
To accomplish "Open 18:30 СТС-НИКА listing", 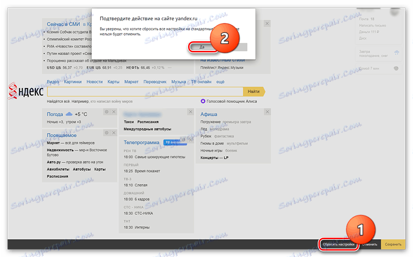I will [138, 213].
